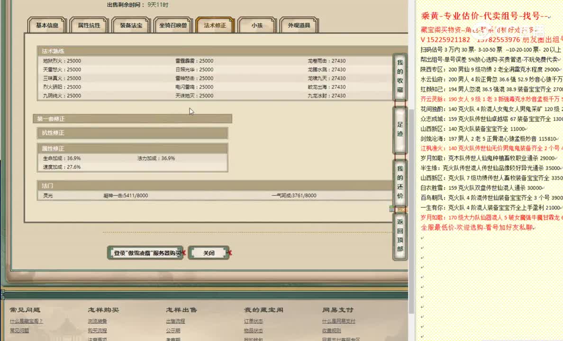Open the 什么是藏宝阁？ footer link

pos(26,321)
